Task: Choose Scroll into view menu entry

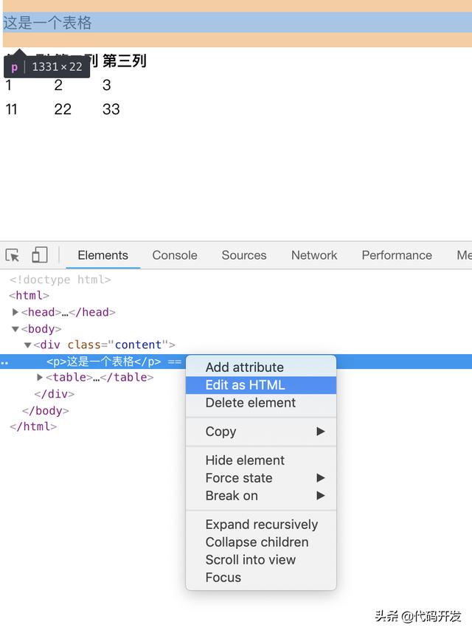Action: [261, 560]
